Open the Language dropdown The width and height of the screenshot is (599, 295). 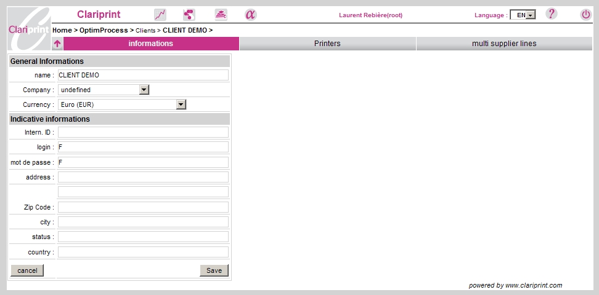(x=523, y=15)
